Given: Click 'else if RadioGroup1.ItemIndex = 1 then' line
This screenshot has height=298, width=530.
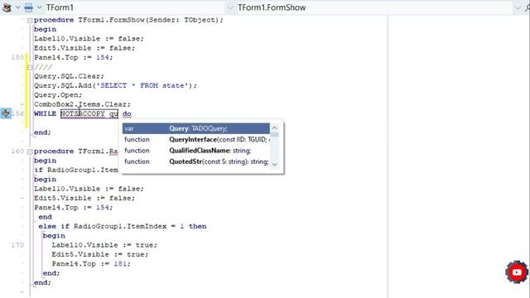Looking at the screenshot, I should [x=123, y=226].
